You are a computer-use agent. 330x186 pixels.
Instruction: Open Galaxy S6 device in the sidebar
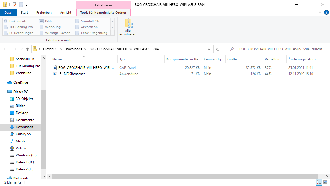[x=20, y=134]
